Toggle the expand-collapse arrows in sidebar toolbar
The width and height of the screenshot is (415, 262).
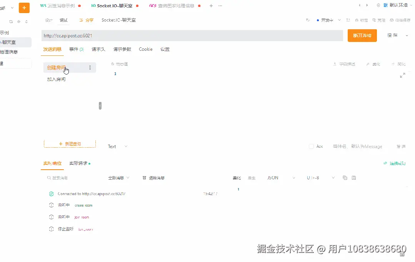[x=27, y=22]
